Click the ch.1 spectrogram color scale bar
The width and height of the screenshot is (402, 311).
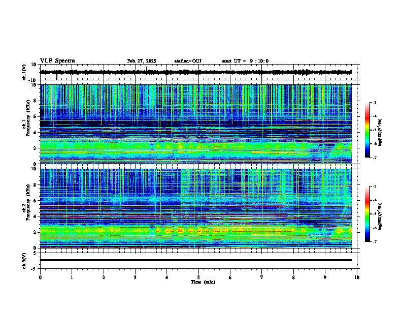point(367,130)
